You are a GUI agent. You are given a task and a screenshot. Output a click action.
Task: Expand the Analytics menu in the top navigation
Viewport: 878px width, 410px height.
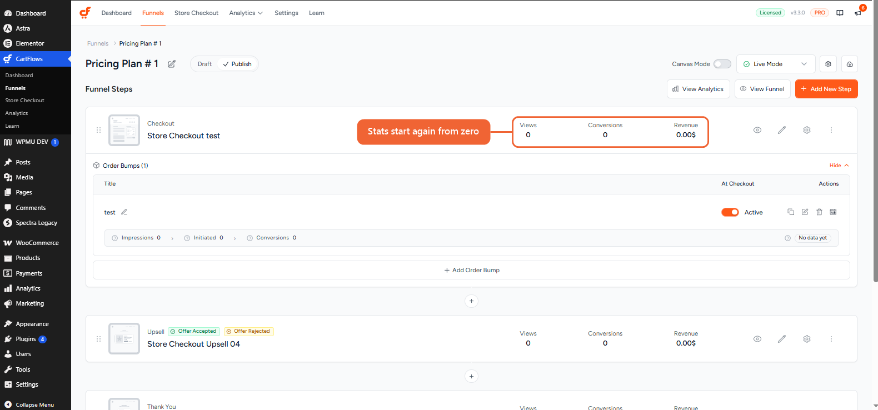[x=246, y=13]
